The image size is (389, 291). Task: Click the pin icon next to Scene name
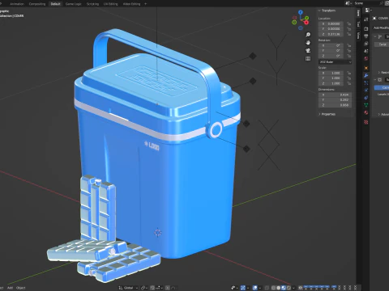[x=382, y=3]
